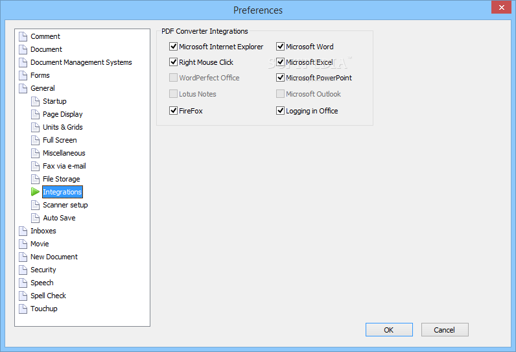The width and height of the screenshot is (516, 352).
Task: Open Speech preferences
Action: (42, 283)
